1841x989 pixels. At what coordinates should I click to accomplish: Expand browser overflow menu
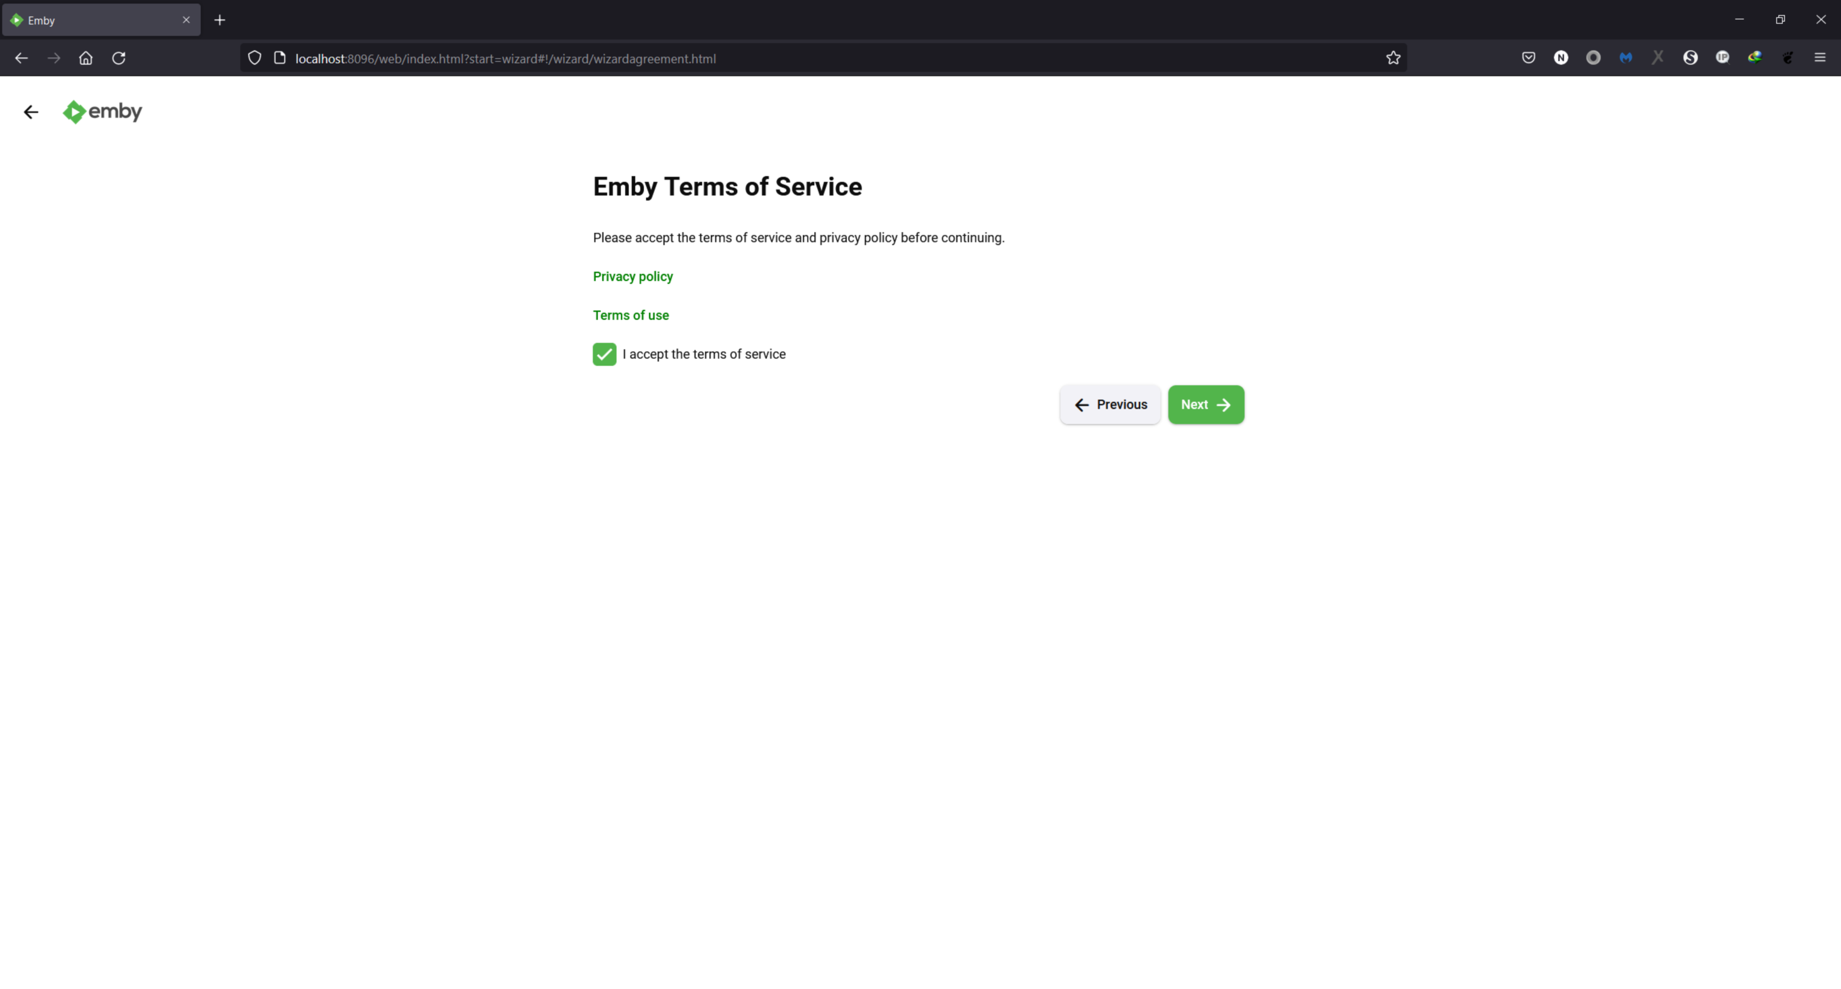click(x=1819, y=57)
